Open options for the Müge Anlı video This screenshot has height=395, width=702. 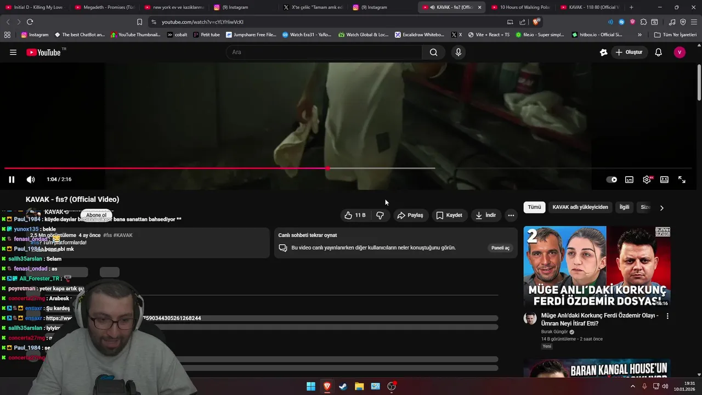point(667,316)
